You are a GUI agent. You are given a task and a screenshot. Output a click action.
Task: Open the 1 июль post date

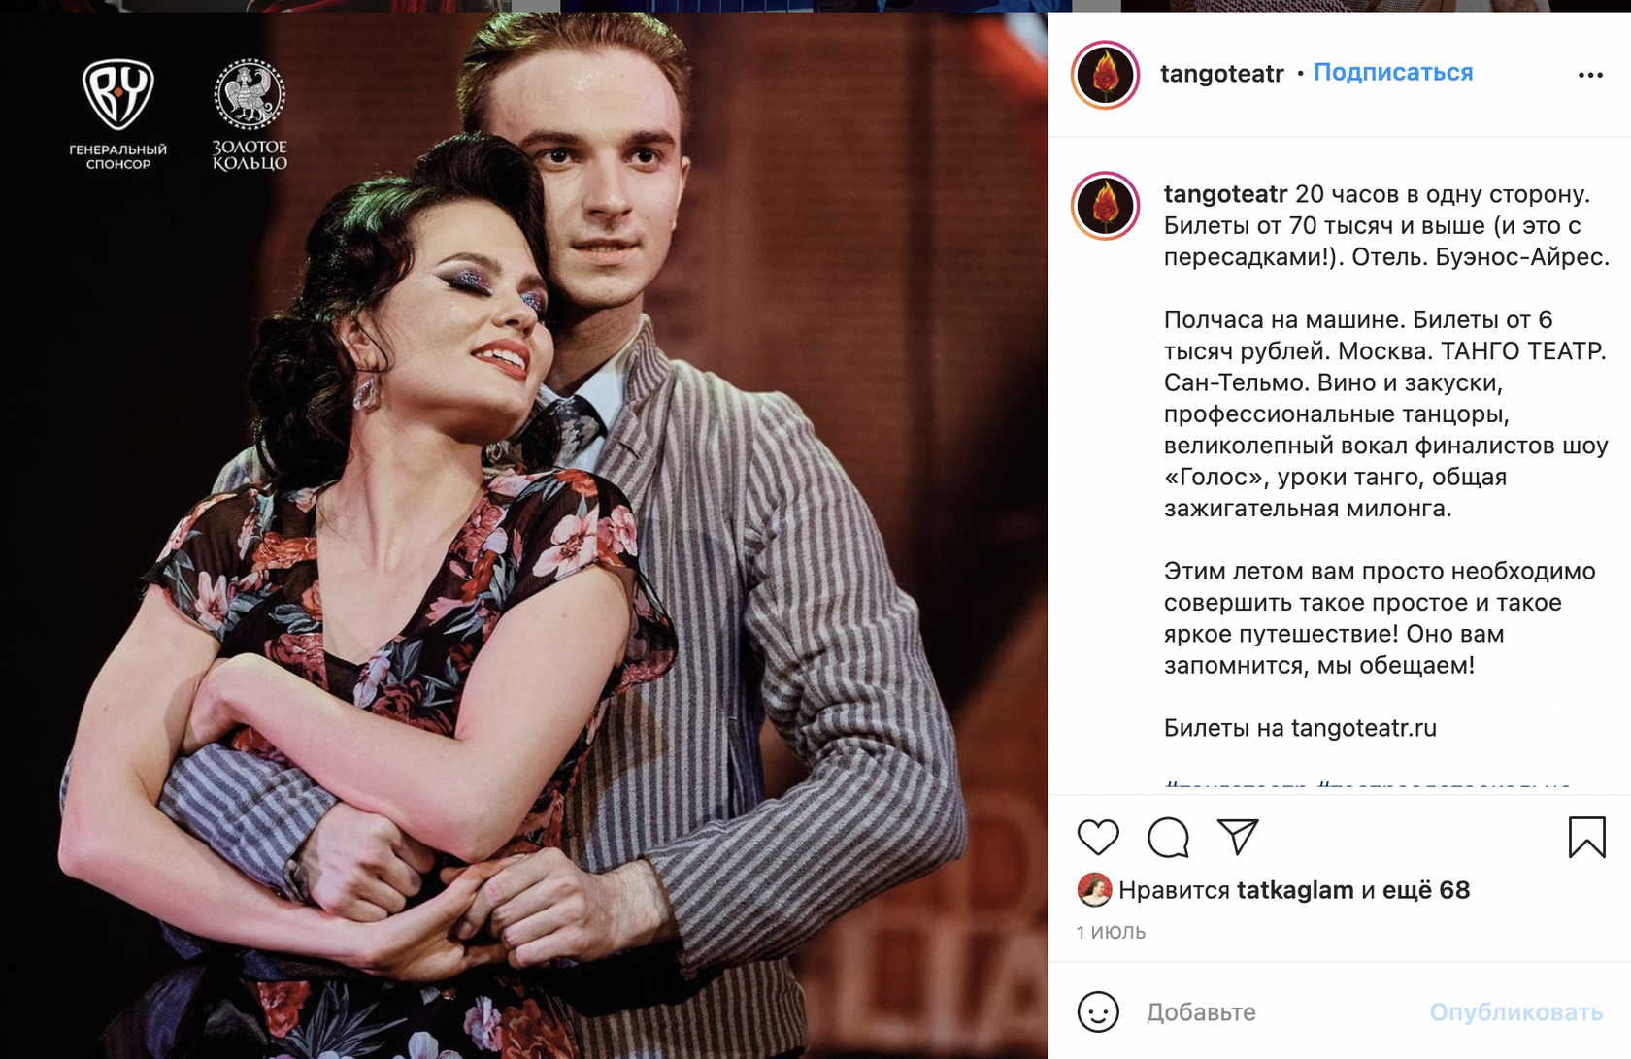click(1111, 932)
